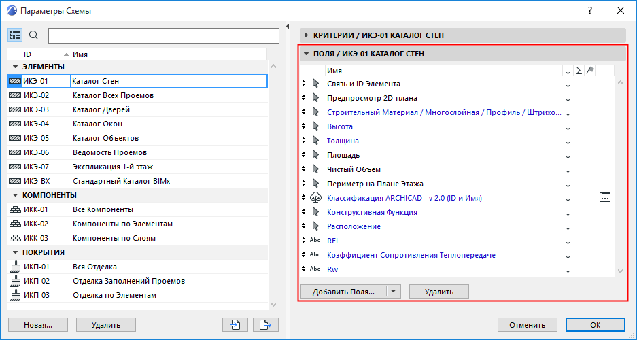Click the Новая... button
Image resolution: width=637 pixels, height=340 pixels.
click(38, 325)
